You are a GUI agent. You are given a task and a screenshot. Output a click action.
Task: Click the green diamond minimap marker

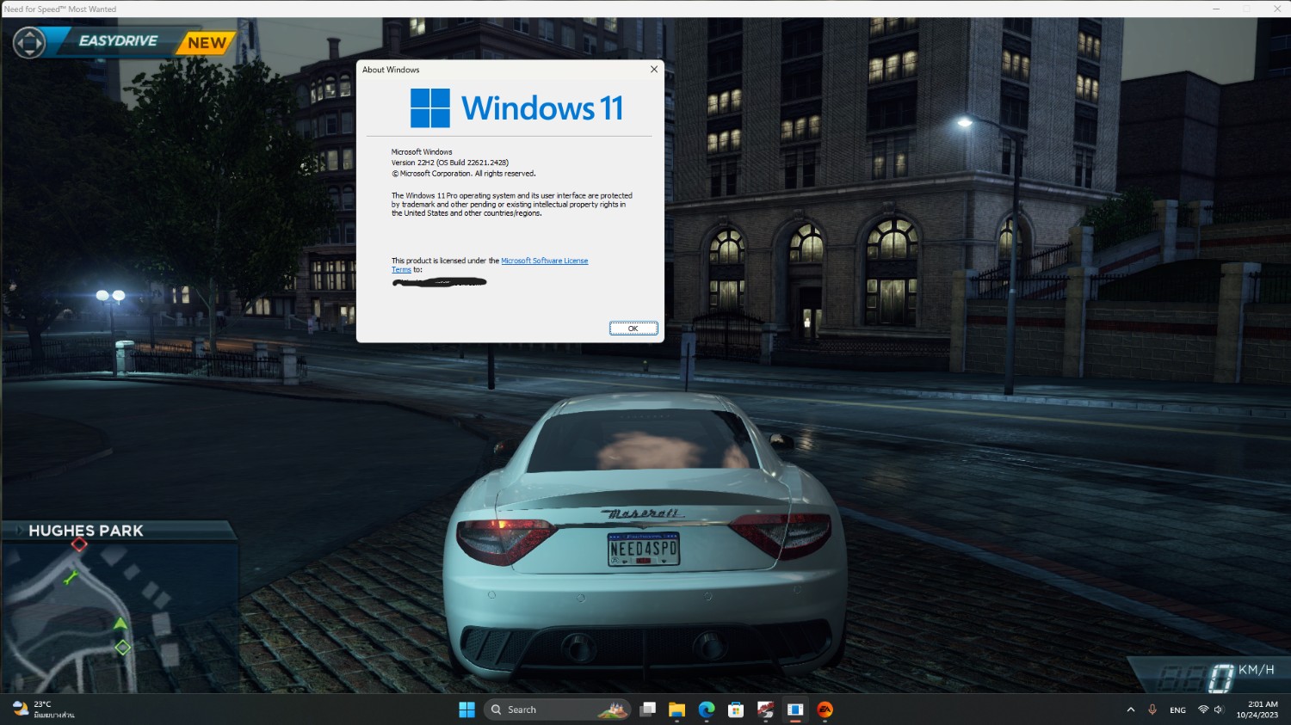pos(123,648)
